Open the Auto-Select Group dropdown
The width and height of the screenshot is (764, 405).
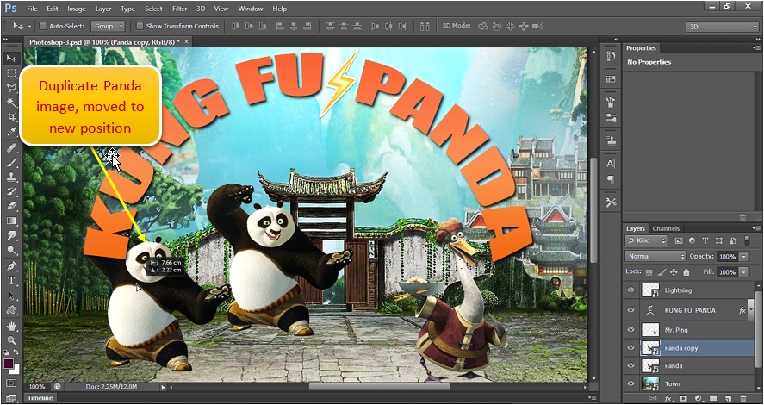108,27
